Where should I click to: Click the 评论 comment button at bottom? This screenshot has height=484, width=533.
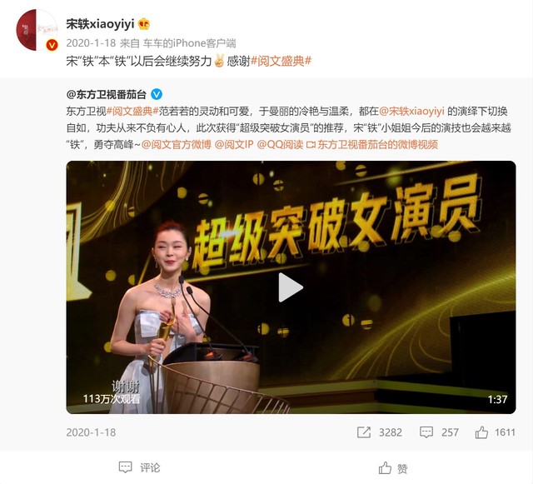(139, 467)
